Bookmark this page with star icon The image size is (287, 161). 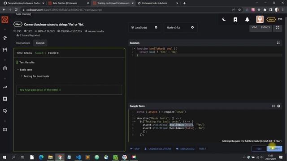[239, 10]
